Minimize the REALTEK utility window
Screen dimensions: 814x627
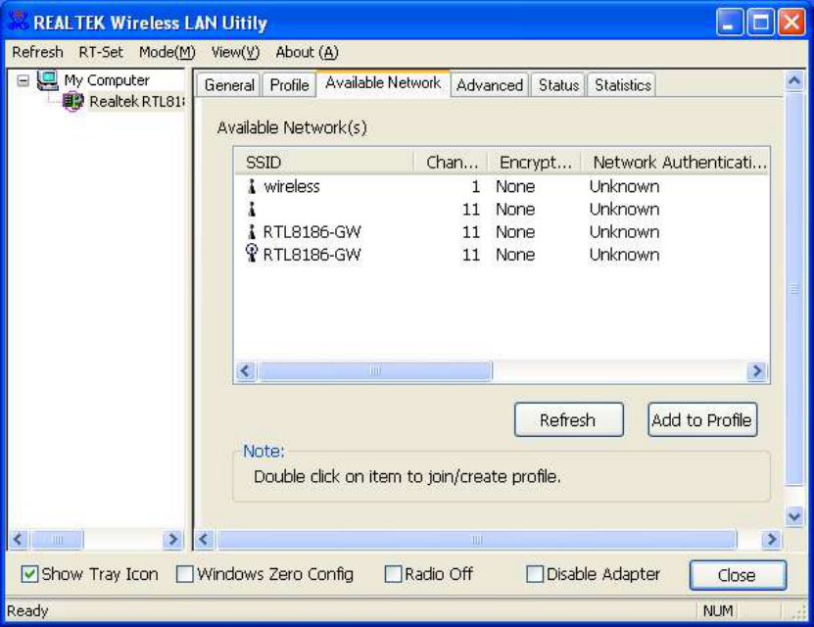(730, 23)
